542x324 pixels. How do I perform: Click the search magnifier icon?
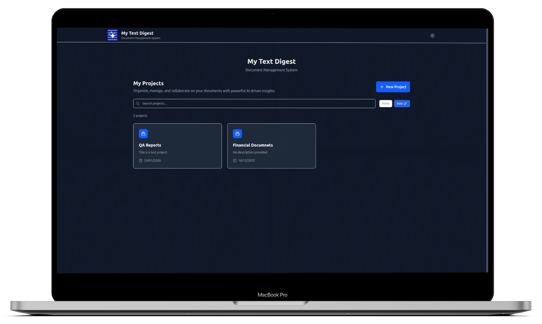138,103
